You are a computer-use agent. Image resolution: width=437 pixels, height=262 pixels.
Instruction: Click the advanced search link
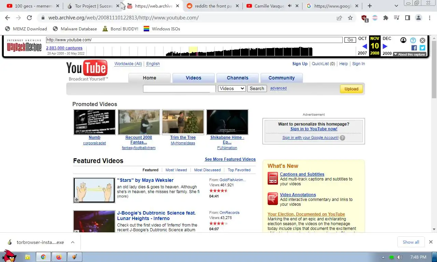(279, 88)
